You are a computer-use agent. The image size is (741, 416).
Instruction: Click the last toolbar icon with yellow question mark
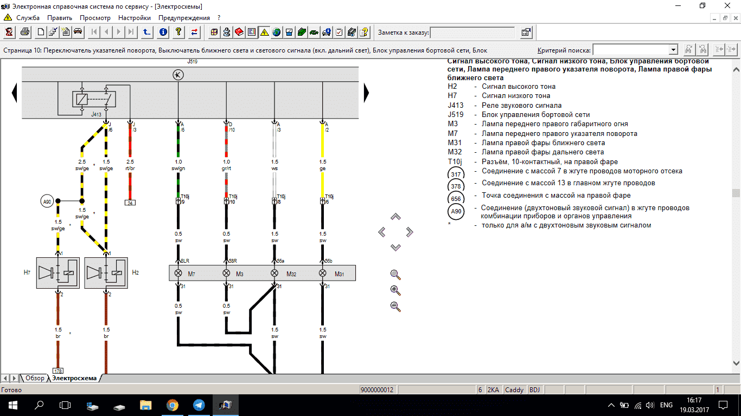coord(364,32)
